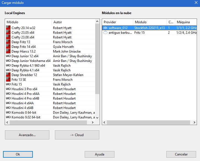Click author Gyula Horvath
Image resolution: width=200 pixels, height=161 pixels.
[x=63, y=46]
